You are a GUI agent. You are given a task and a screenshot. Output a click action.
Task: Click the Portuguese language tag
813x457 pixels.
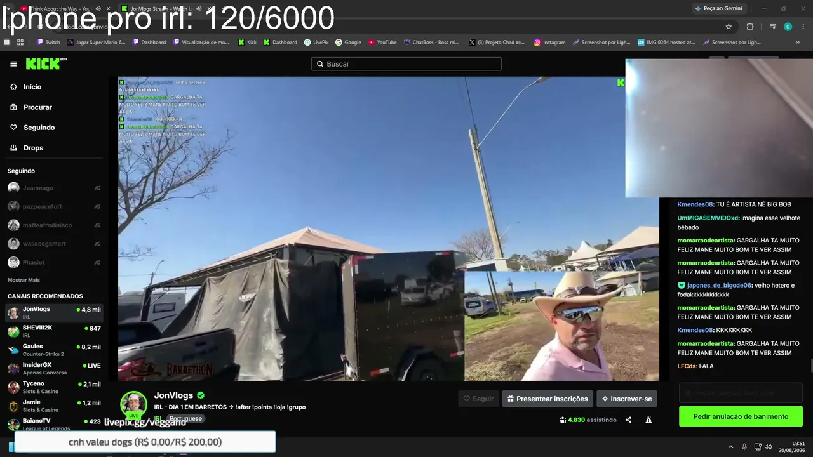185,419
